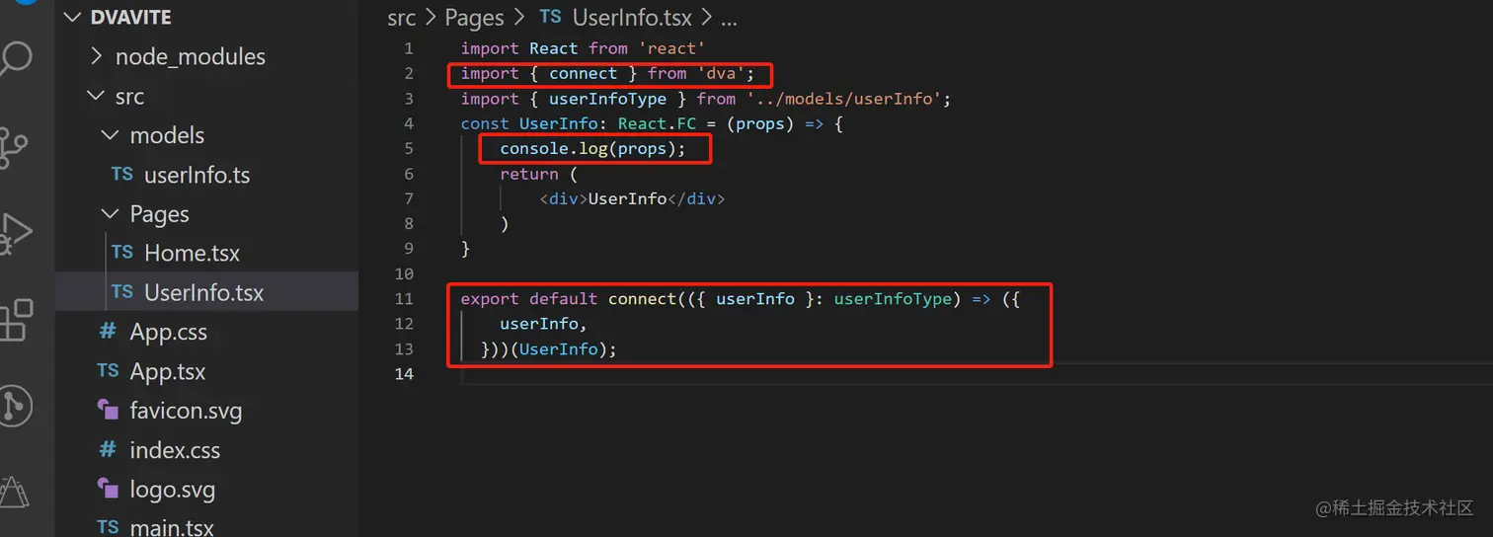Expand the node_modules folder
The width and height of the screenshot is (1493, 537).
click(96, 56)
